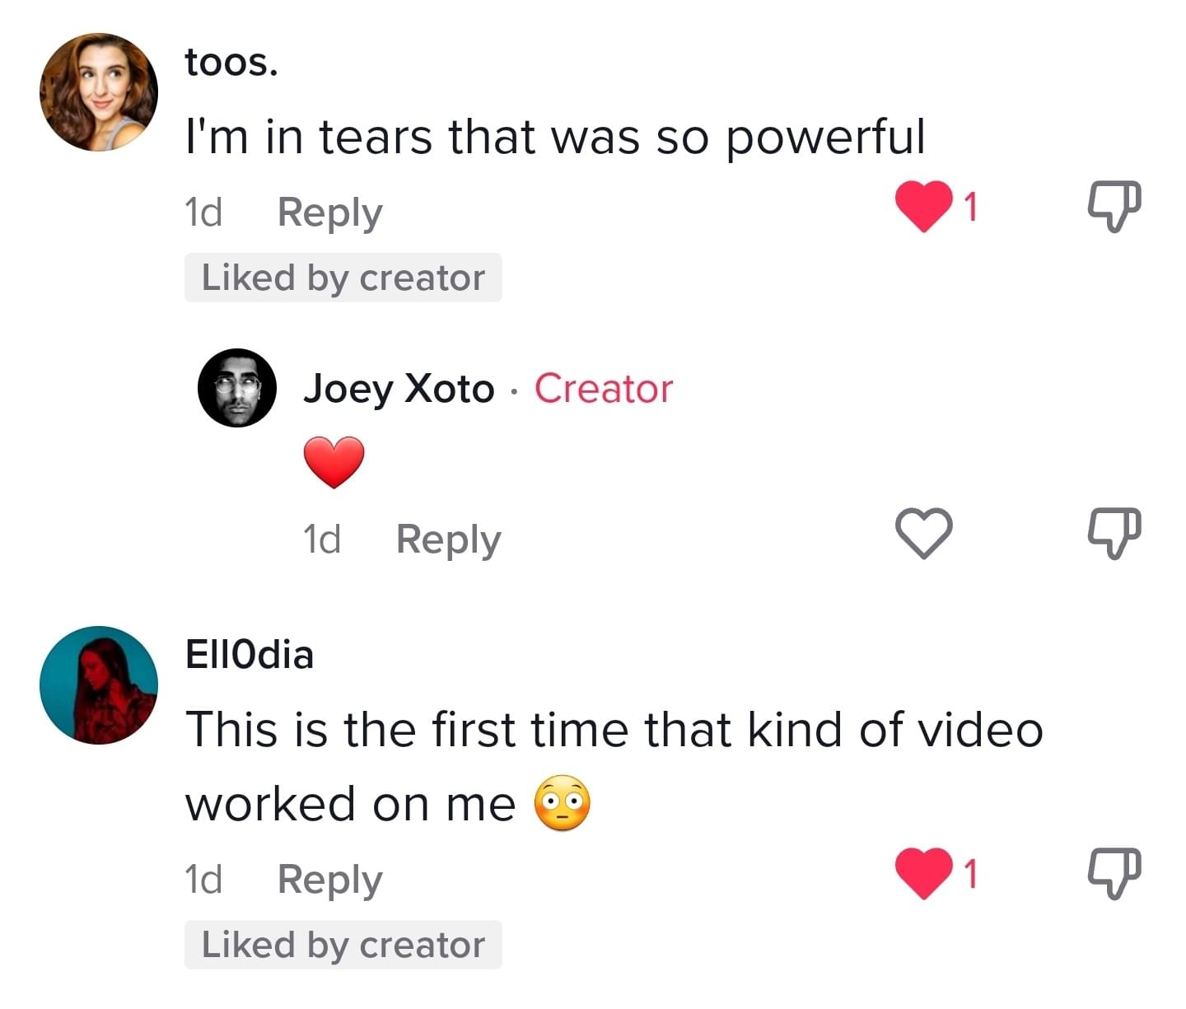Click Liked by creator badge under Ell0dia

tap(343, 945)
